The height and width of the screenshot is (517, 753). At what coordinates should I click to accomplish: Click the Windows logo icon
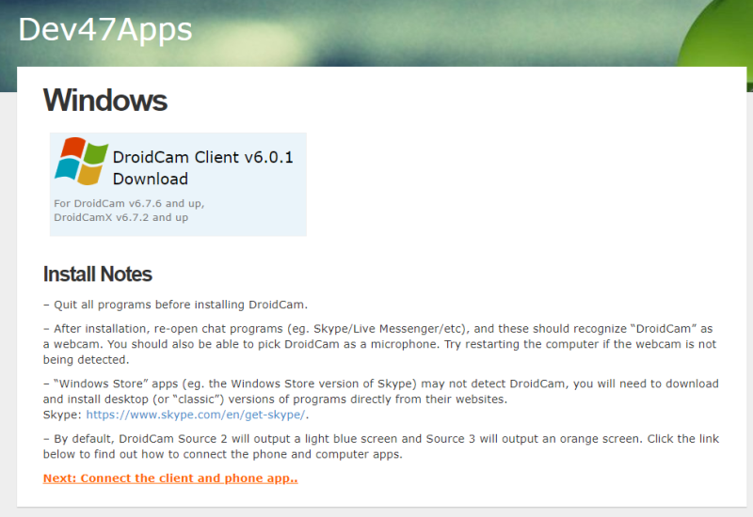pyautogui.click(x=81, y=161)
